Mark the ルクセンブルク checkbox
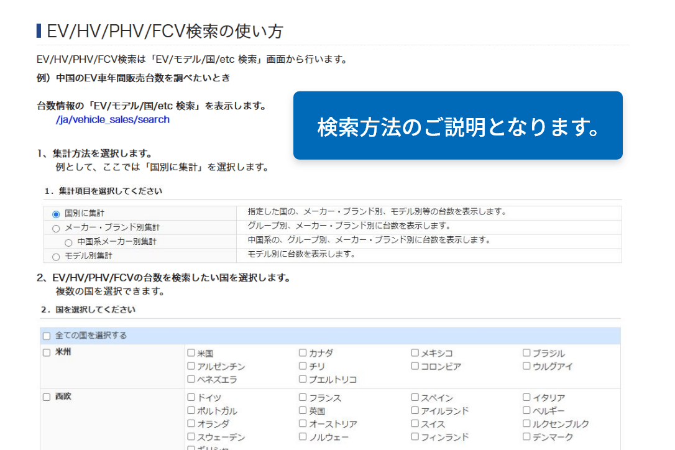The width and height of the screenshot is (675, 450). (x=526, y=423)
